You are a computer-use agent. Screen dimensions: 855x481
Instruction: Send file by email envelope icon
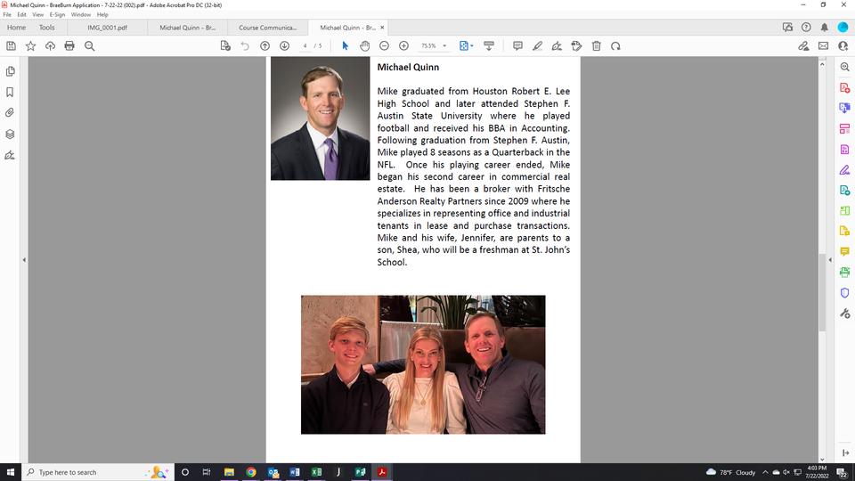point(823,46)
